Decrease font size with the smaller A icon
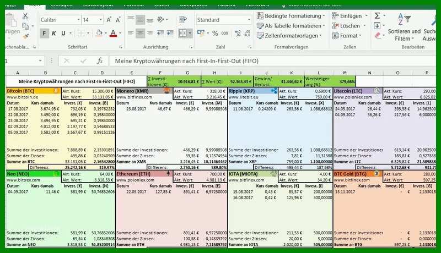Viewport: 441px width, 253px height. tap(118, 20)
